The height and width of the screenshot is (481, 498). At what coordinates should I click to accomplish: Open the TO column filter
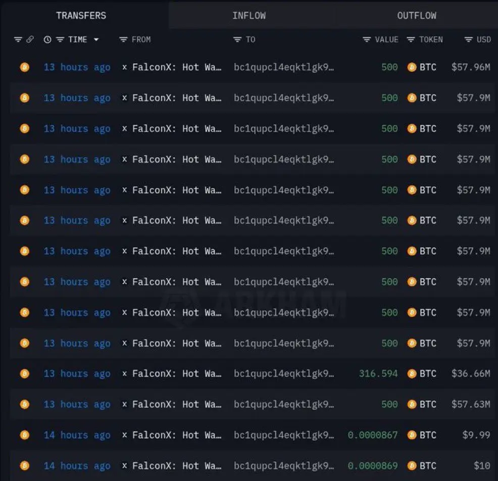point(237,40)
